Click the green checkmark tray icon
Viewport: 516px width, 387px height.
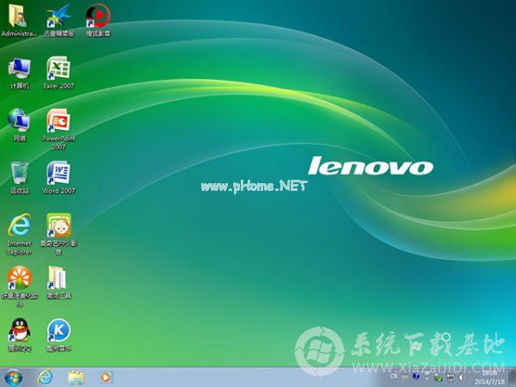438,378
